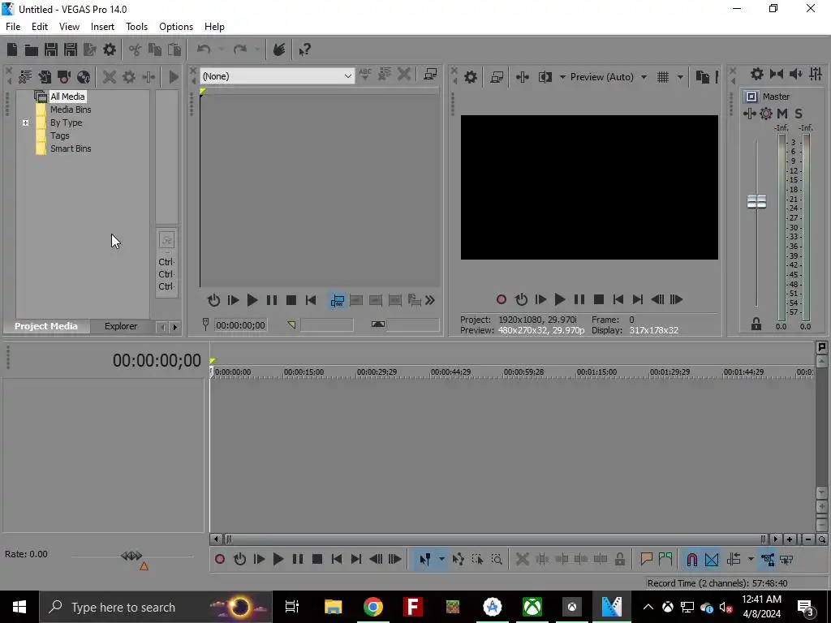Activate the What's This help pointer
The width and height of the screenshot is (831, 623).
tap(304, 49)
